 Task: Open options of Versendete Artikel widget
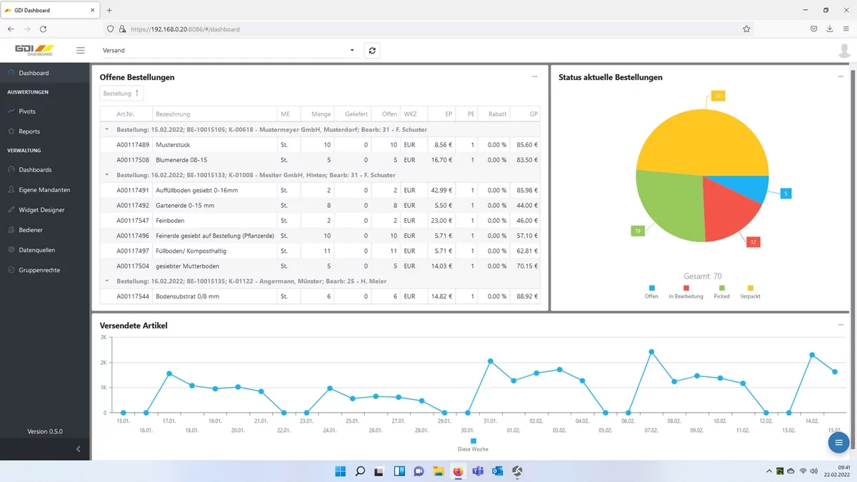(x=841, y=325)
